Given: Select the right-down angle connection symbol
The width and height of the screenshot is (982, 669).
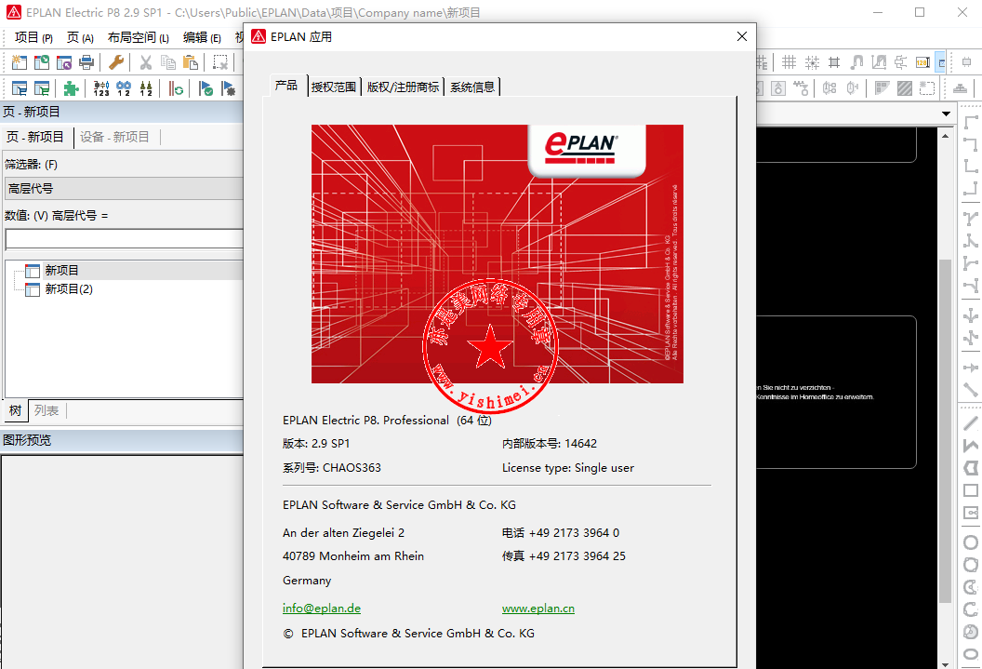Looking at the screenshot, I should click(x=971, y=122).
